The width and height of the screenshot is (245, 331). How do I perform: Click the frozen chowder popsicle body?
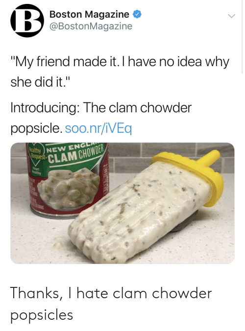click(x=138, y=213)
